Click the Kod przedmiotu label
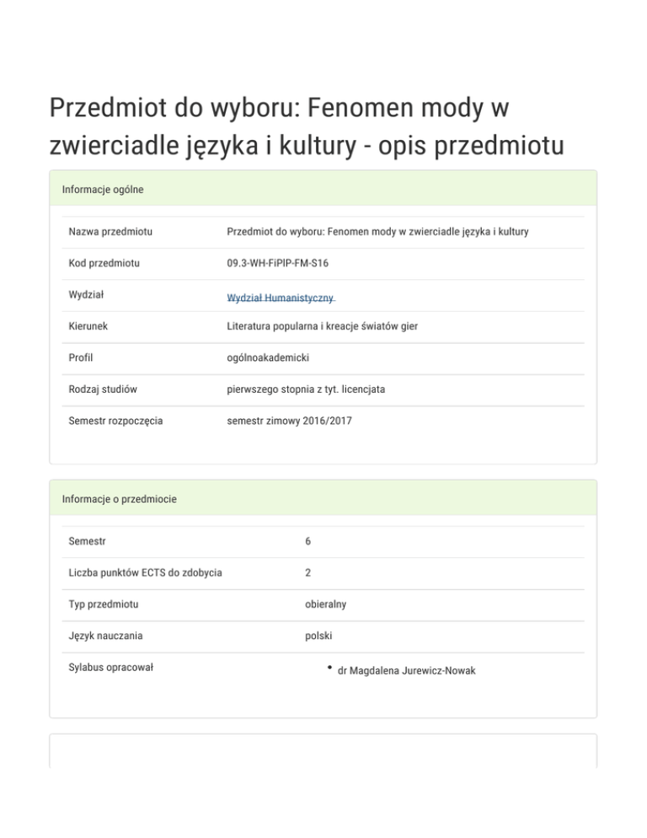The width and height of the screenshot is (647, 838). pyautogui.click(x=104, y=263)
